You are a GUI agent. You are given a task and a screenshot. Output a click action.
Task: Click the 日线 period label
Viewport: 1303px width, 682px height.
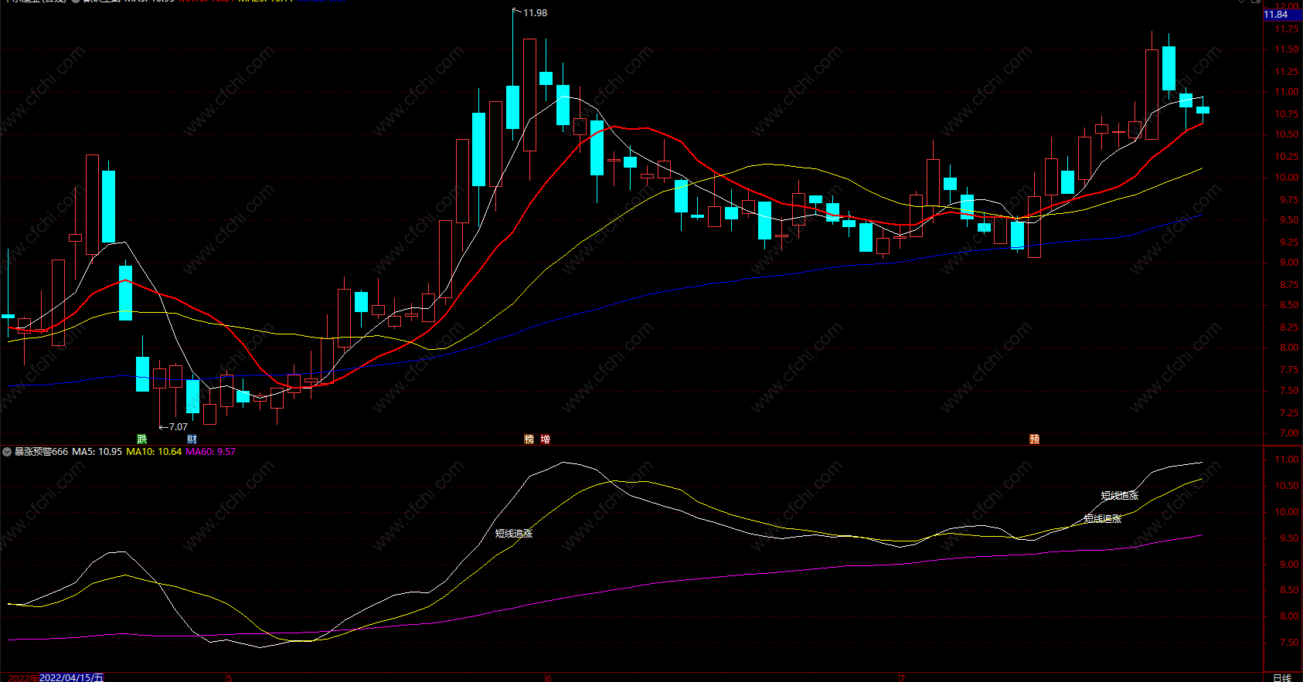click(x=1282, y=677)
